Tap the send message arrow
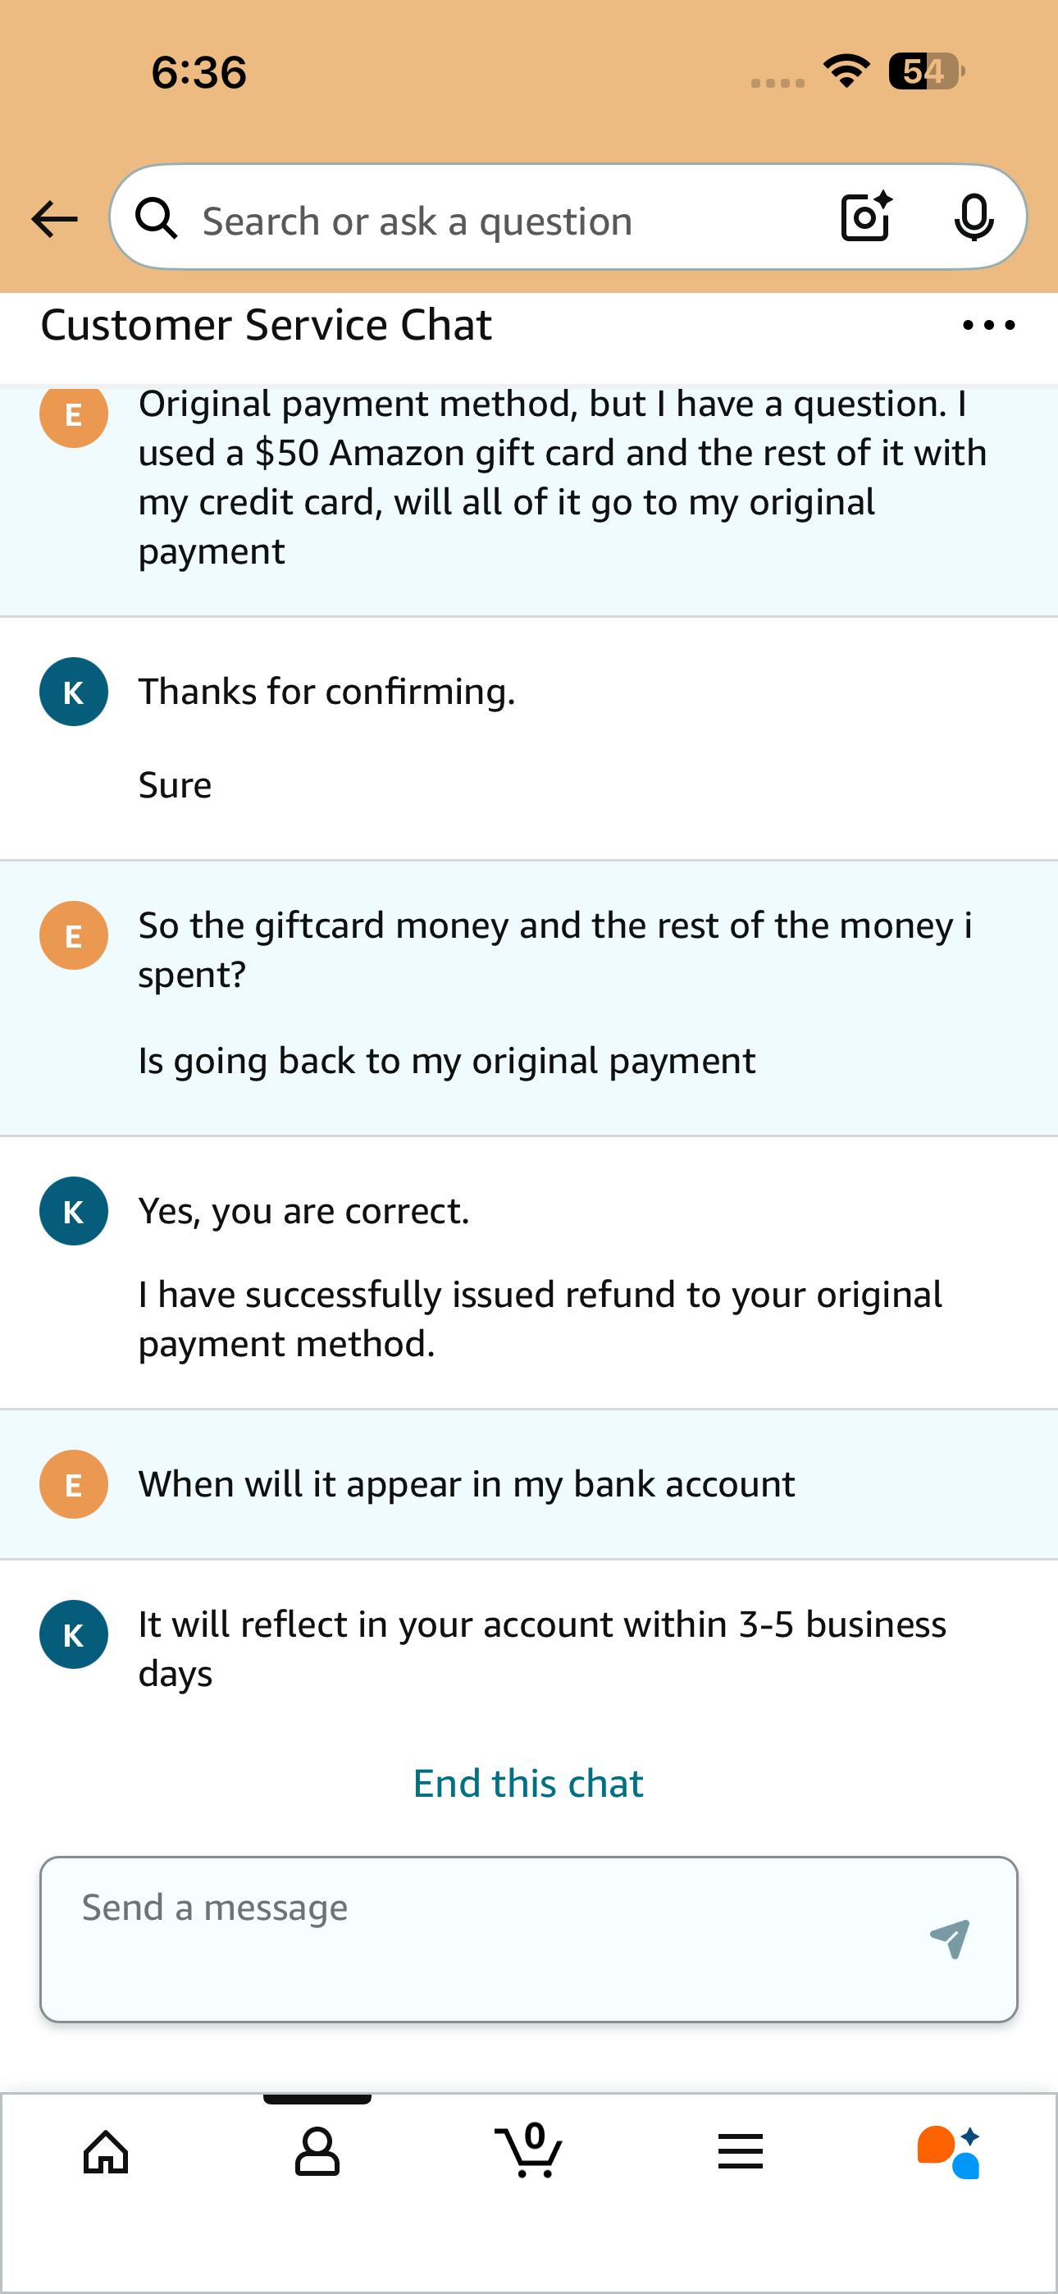1058x2294 pixels. tap(950, 1939)
